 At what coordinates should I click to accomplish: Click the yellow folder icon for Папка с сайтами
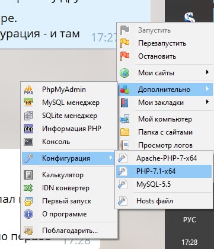124,132
